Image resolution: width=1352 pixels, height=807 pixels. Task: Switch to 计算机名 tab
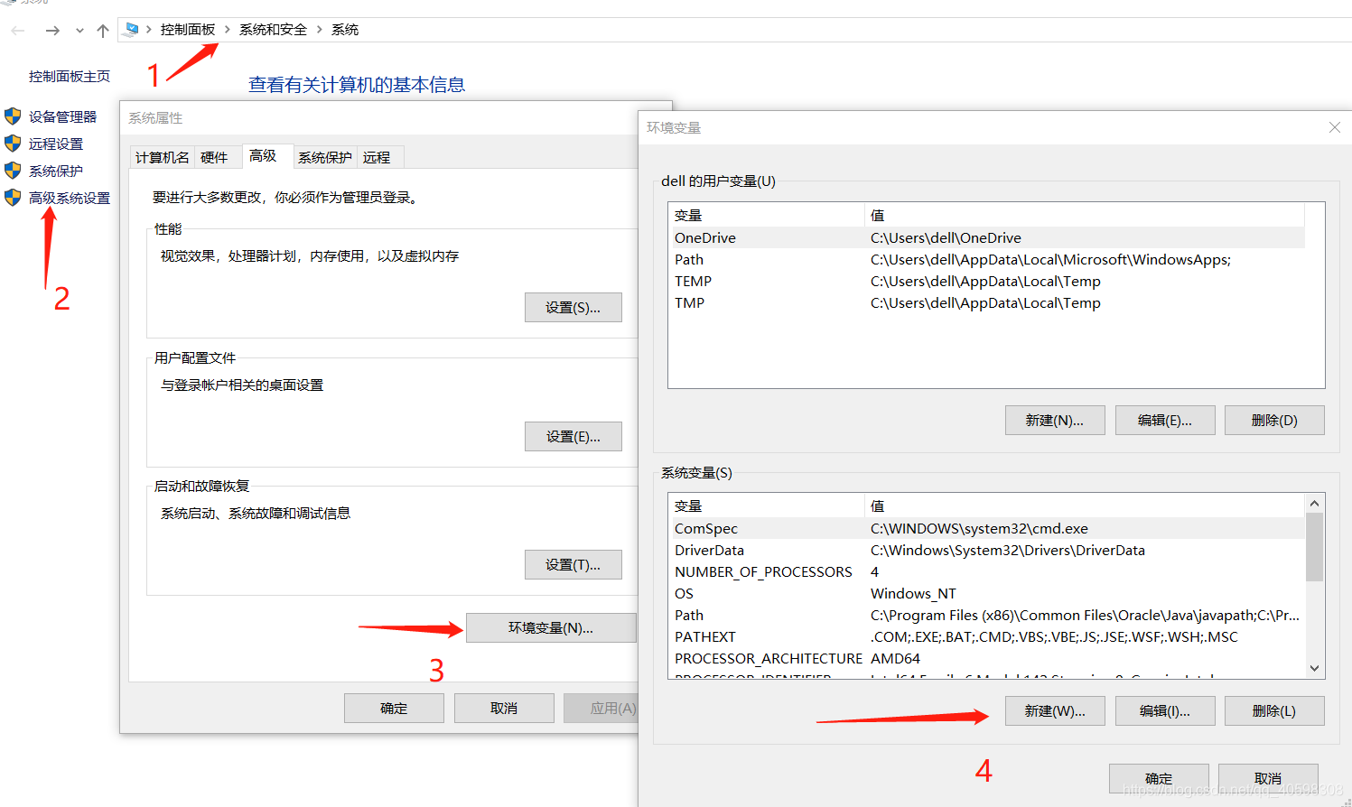coord(163,157)
